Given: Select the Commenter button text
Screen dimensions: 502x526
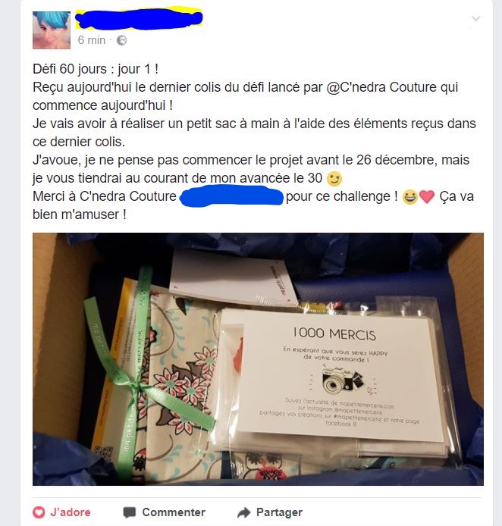Looking at the screenshot, I should click(174, 512).
